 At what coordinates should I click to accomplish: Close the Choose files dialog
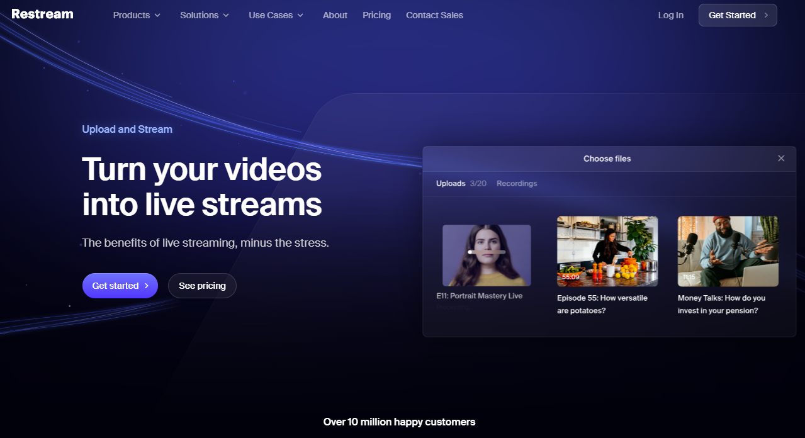tap(780, 159)
